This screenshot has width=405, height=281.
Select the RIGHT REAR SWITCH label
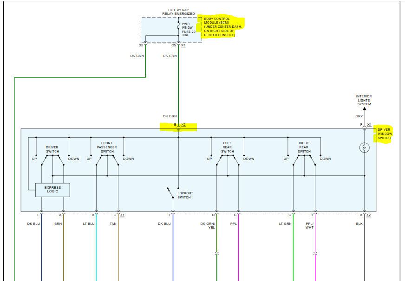(304, 147)
